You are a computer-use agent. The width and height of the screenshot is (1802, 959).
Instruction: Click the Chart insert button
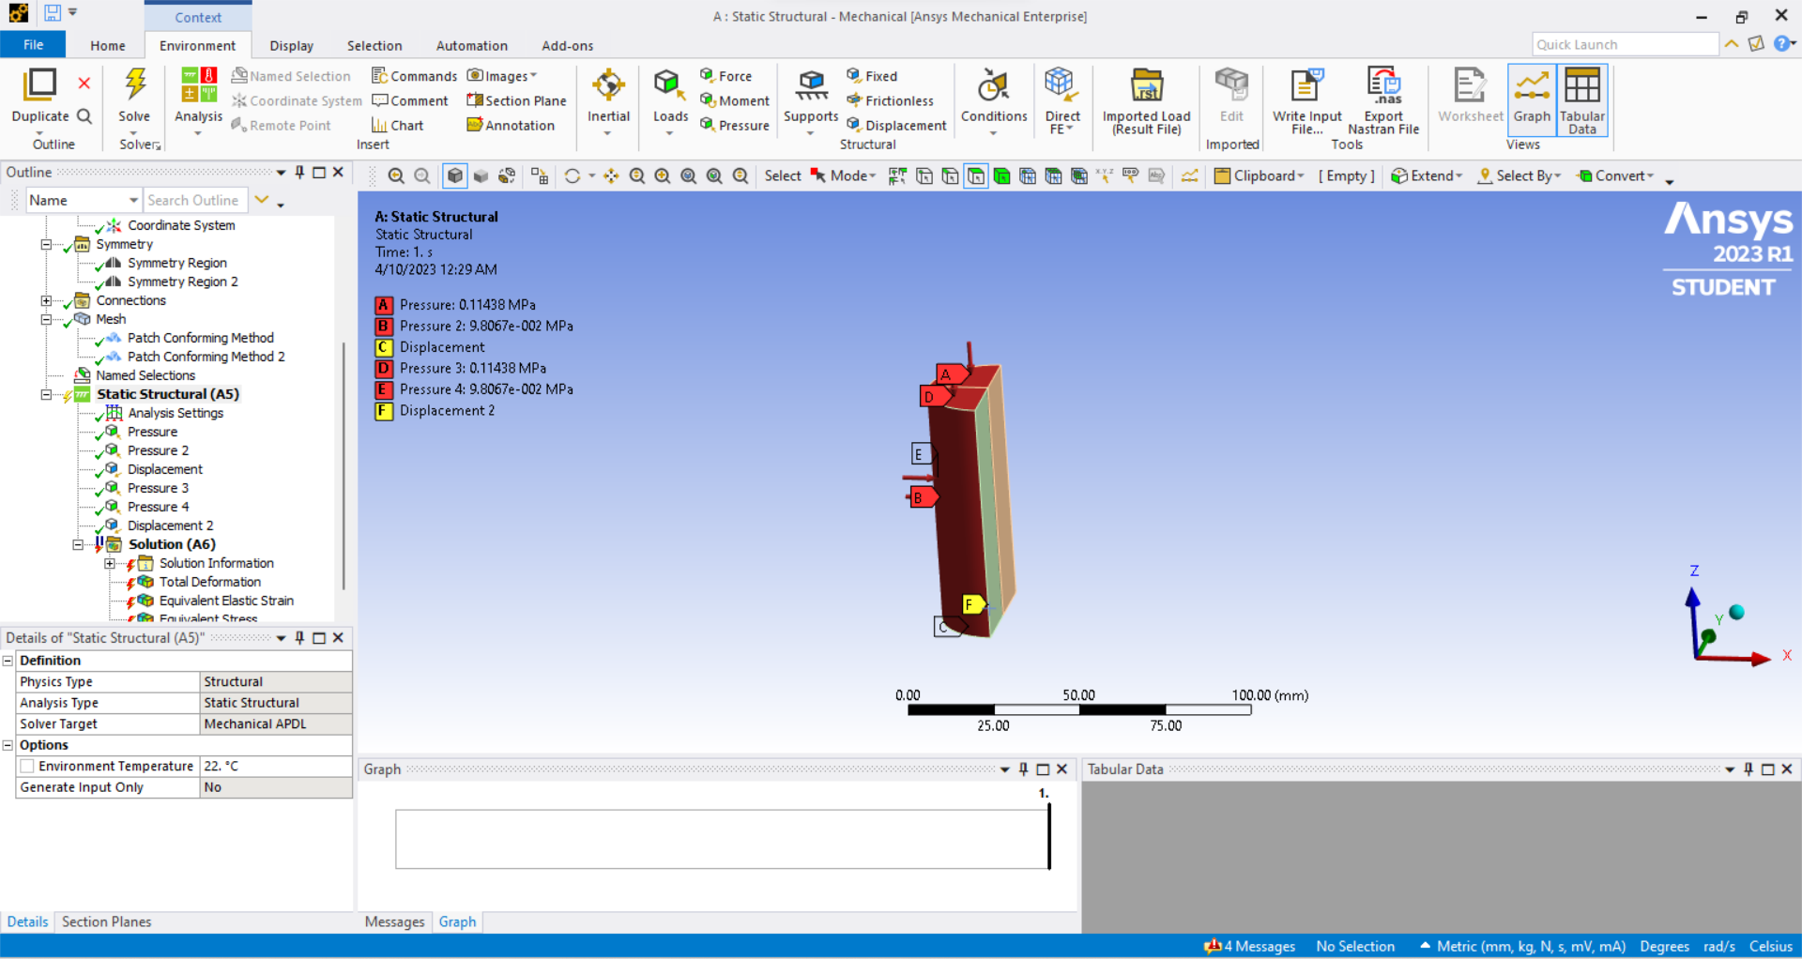click(397, 125)
